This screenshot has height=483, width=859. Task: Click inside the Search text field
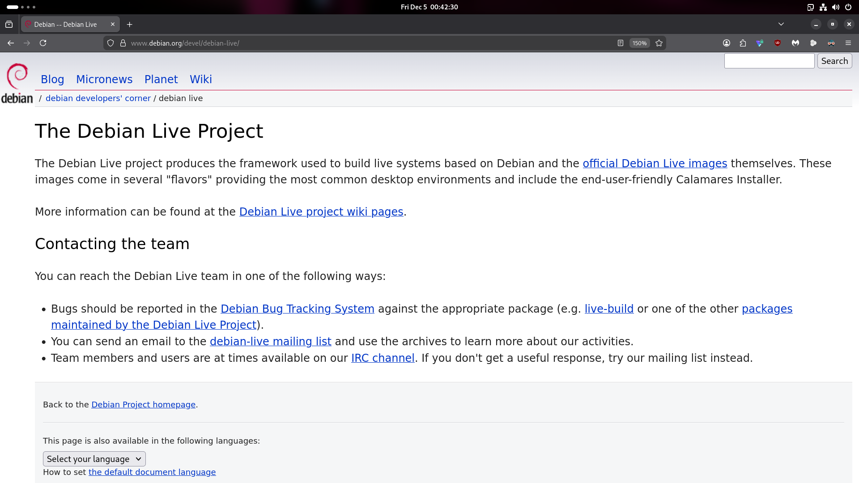(769, 60)
